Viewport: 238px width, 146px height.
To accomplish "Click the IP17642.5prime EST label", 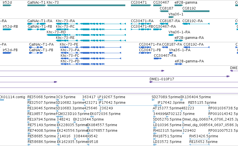I will pyautogui.click(x=112, y=103).
